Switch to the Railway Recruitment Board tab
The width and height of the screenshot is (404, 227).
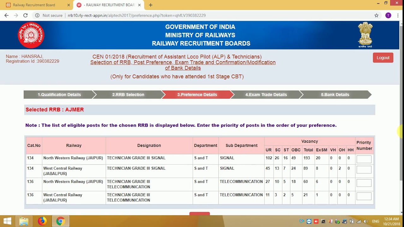[37, 5]
